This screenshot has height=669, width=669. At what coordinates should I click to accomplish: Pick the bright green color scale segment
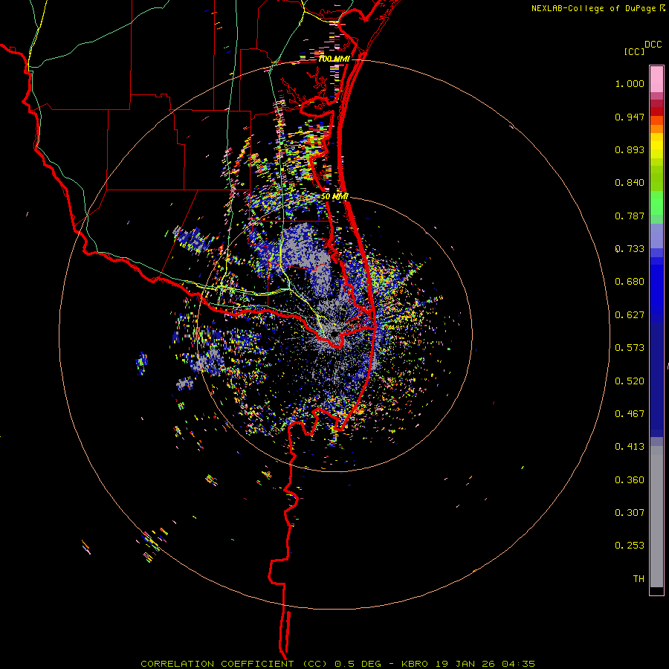656,203
